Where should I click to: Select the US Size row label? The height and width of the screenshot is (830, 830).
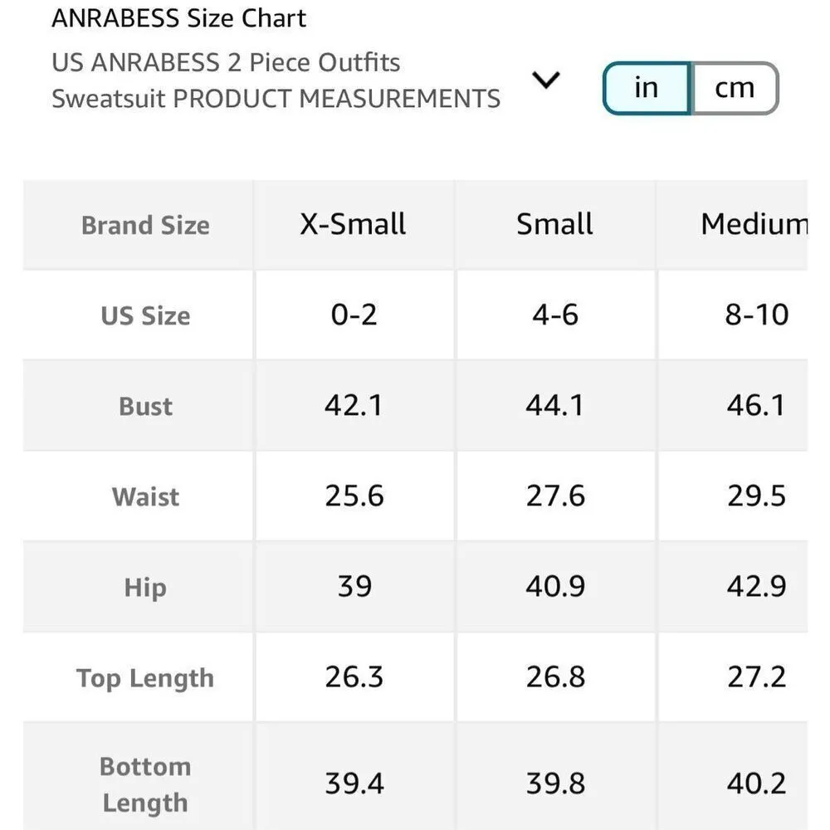click(x=145, y=315)
